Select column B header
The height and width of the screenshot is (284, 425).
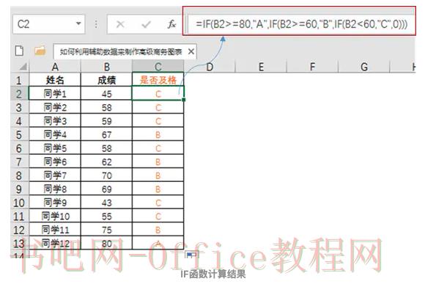[106, 67]
